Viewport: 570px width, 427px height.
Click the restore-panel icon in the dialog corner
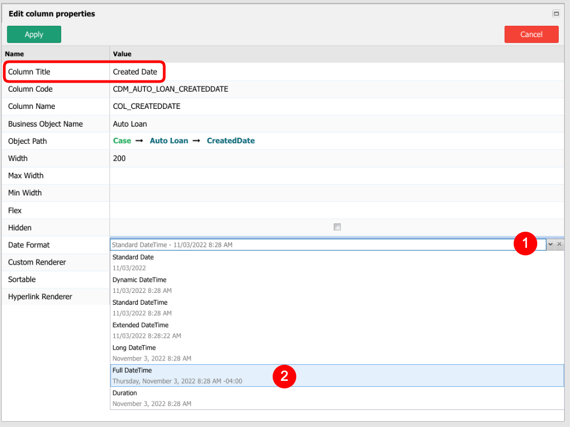pos(557,13)
